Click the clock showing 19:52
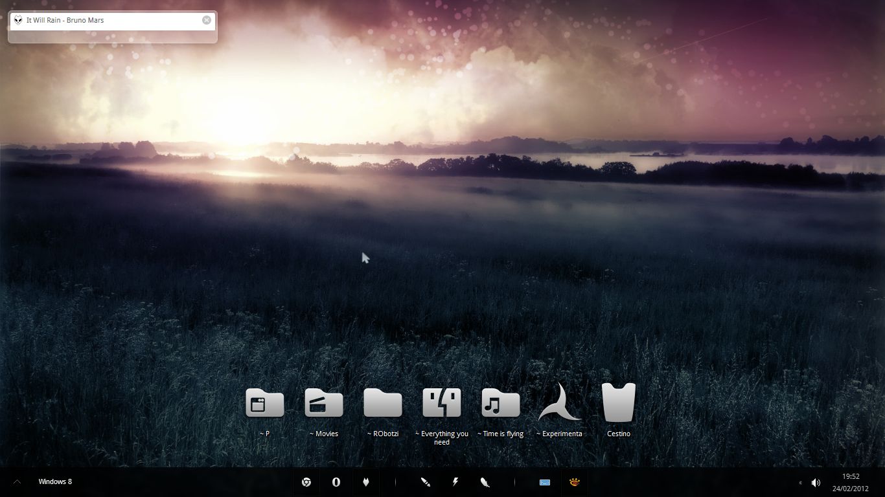The height and width of the screenshot is (497, 885). click(851, 476)
